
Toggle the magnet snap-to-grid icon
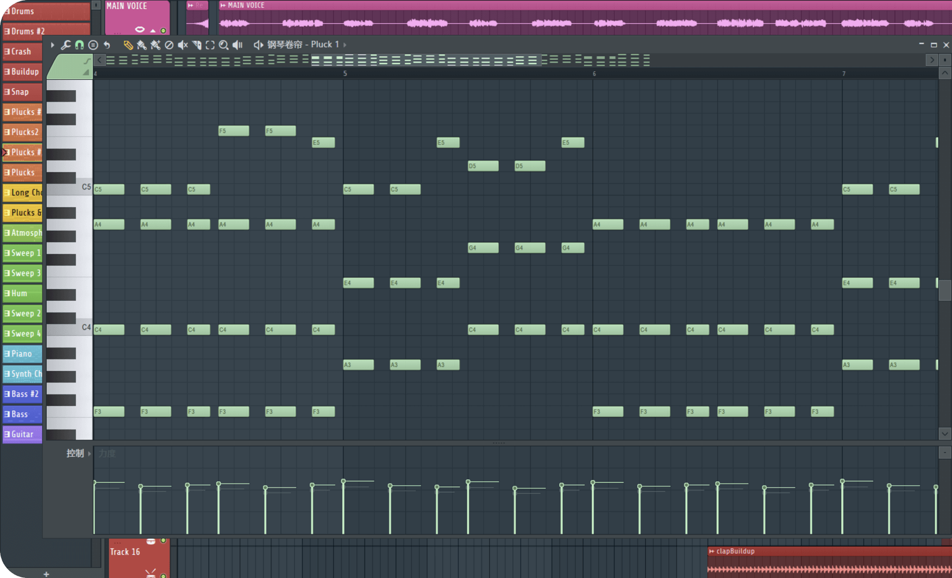pos(79,45)
